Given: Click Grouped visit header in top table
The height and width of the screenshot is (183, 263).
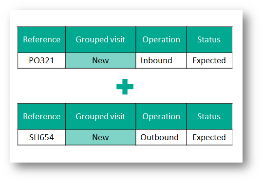Looking at the screenshot, I should point(100,40).
